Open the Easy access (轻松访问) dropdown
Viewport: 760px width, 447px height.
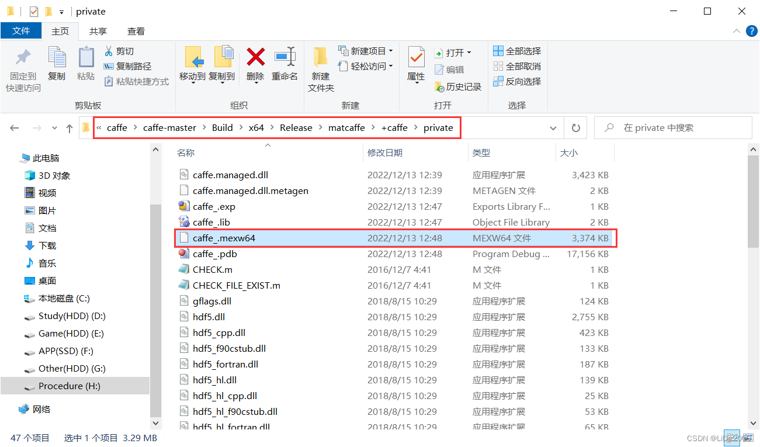coord(366,66)
